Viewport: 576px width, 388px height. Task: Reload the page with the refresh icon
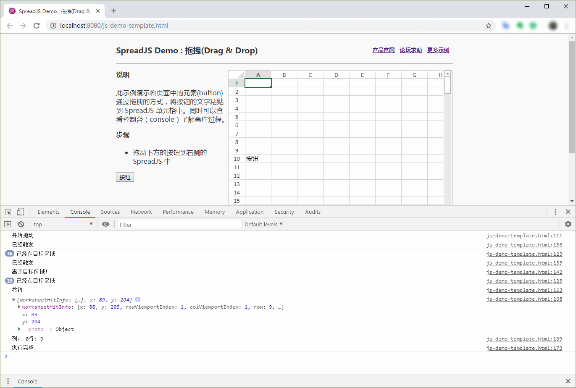click(37, 26)
